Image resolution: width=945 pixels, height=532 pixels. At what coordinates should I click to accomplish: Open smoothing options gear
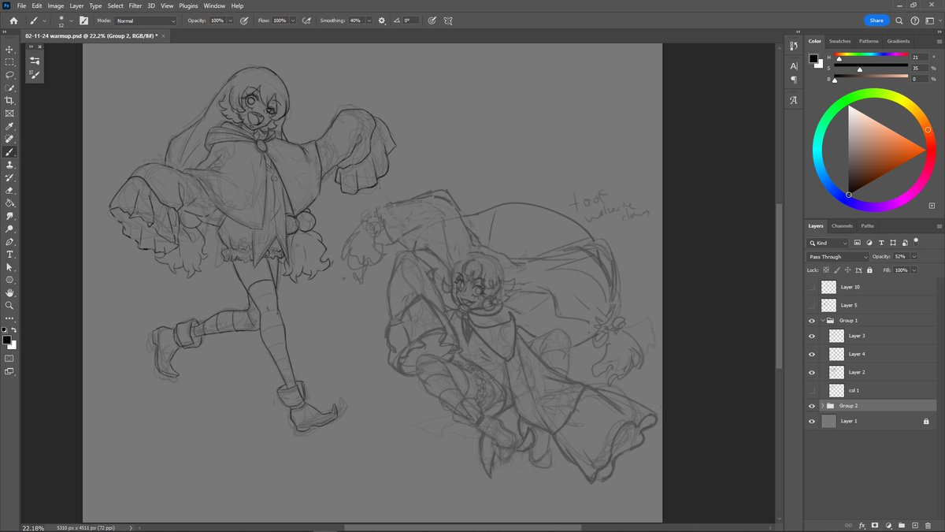pyautogui.click(x=382, y=20)
